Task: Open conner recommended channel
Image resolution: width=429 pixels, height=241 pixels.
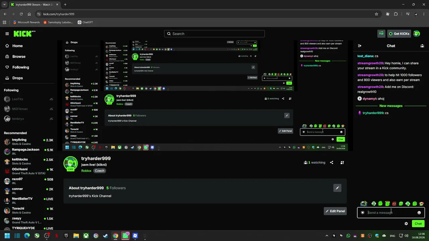Action: [x=28, y=190]
